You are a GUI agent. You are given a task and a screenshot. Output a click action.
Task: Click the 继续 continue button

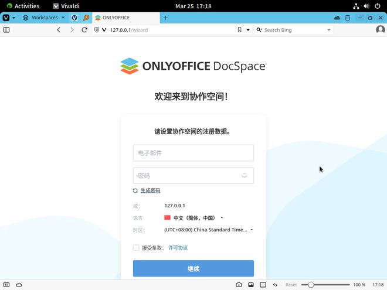point(193,268)
